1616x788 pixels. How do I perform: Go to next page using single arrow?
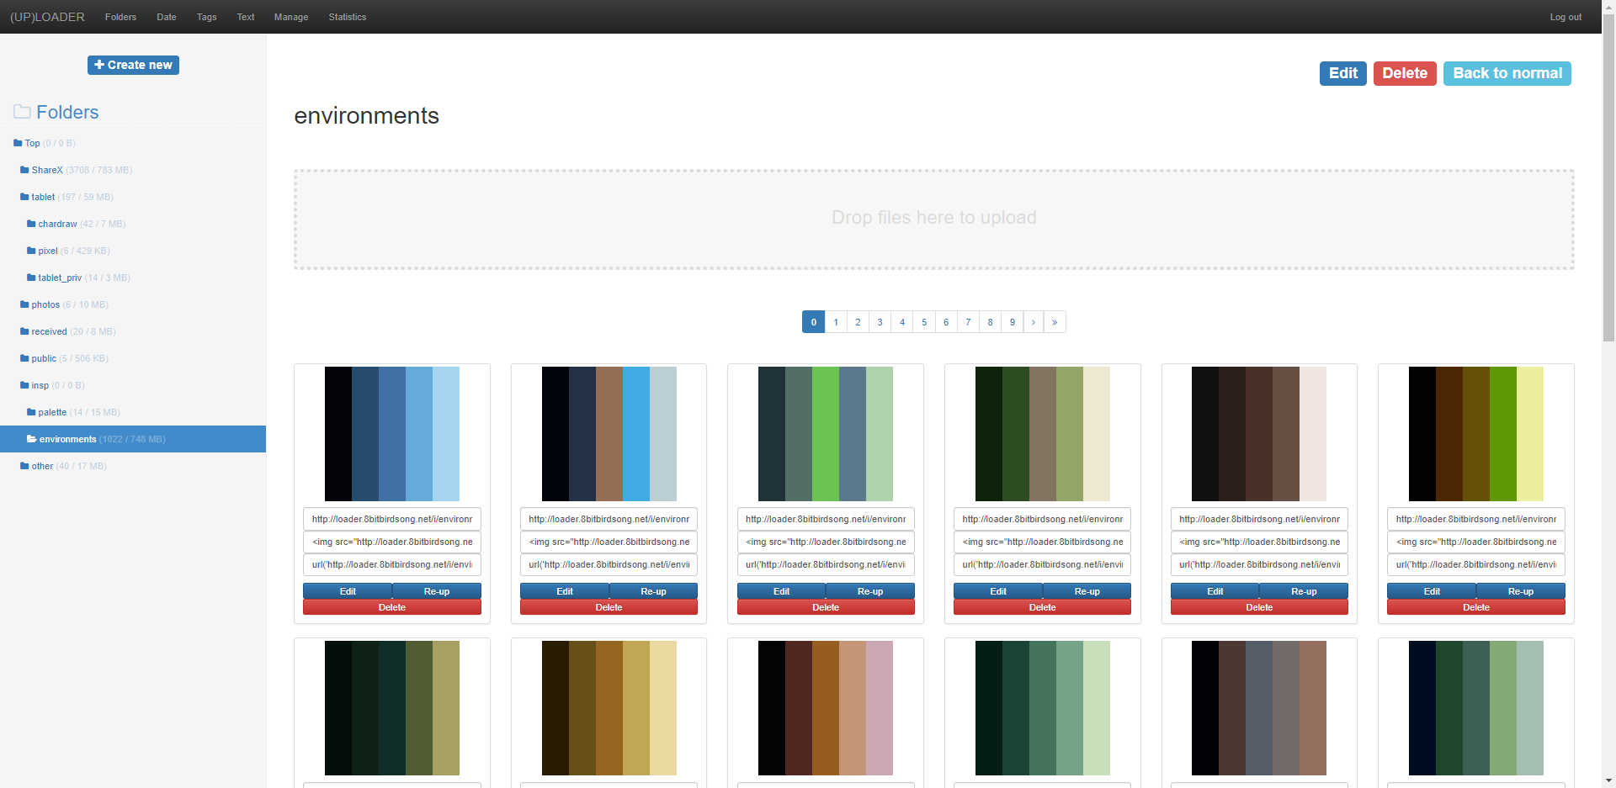point(1033,322)
